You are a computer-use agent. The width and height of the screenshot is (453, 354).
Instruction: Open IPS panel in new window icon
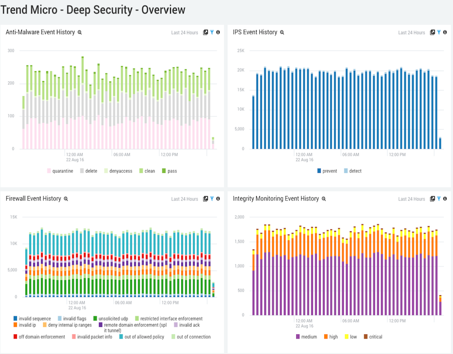432,32
